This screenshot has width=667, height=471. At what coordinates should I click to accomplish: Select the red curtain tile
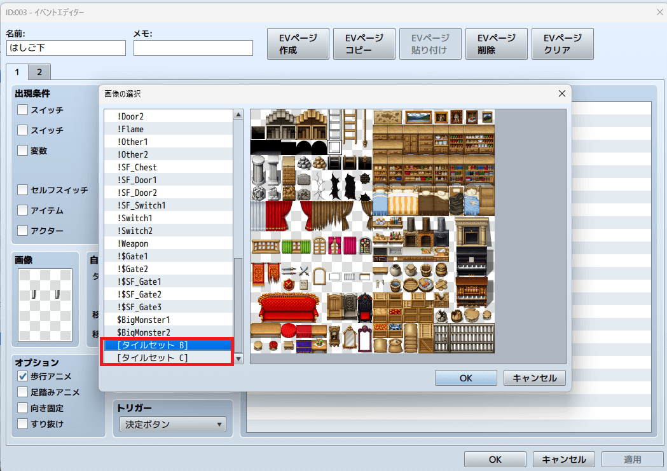278,215
